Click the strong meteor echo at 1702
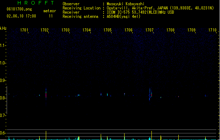 point(46,94)
